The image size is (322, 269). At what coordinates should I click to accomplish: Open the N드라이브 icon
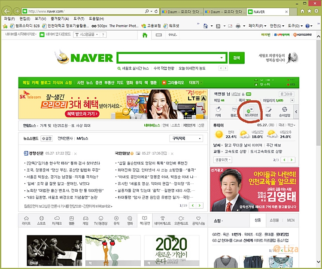251,112
